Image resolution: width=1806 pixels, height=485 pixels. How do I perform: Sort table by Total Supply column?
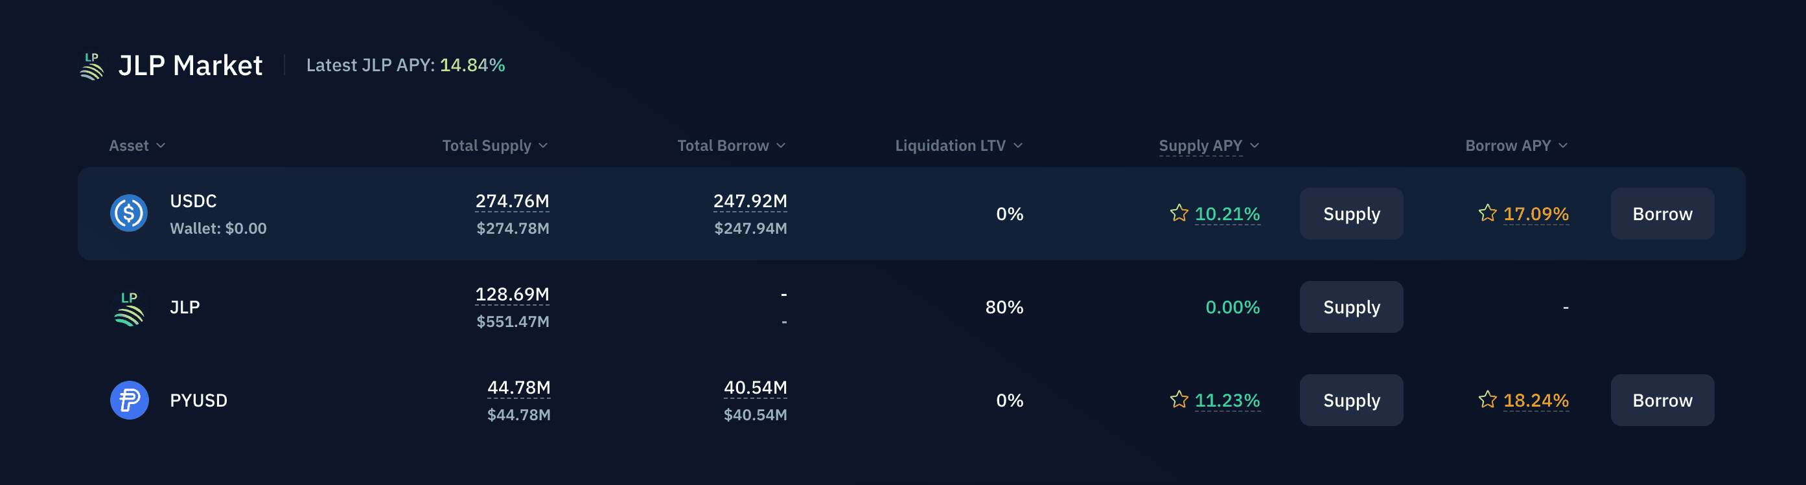pos(494,146)
